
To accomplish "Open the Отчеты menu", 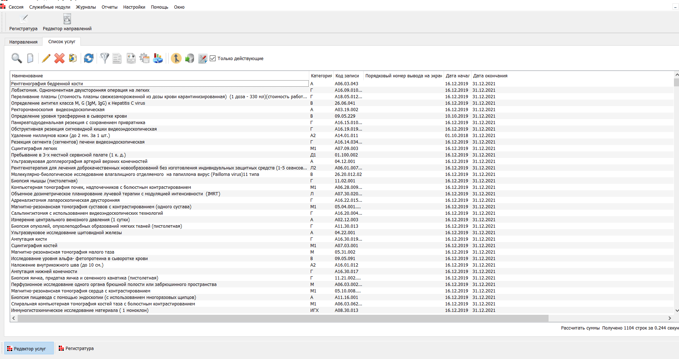I will 110,7.
